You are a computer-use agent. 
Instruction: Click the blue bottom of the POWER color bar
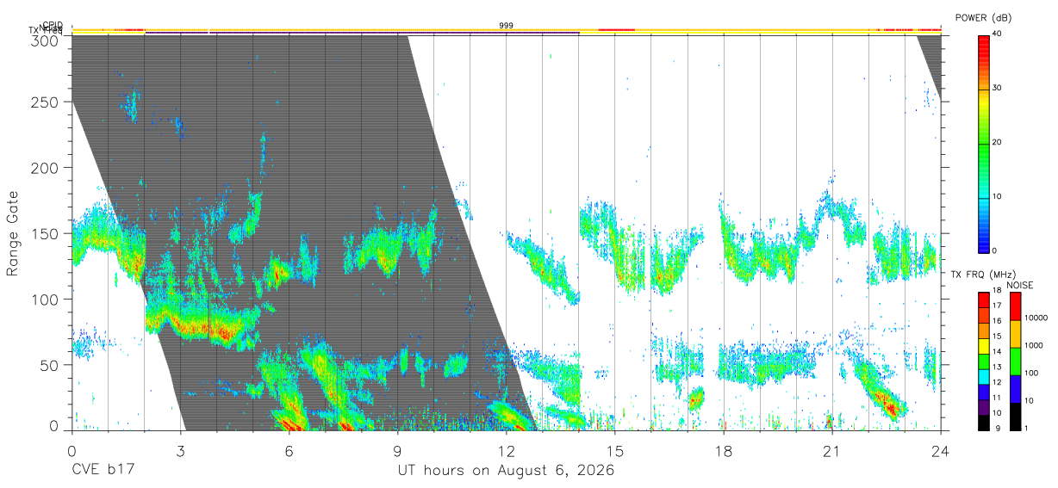tap(984, 244)
